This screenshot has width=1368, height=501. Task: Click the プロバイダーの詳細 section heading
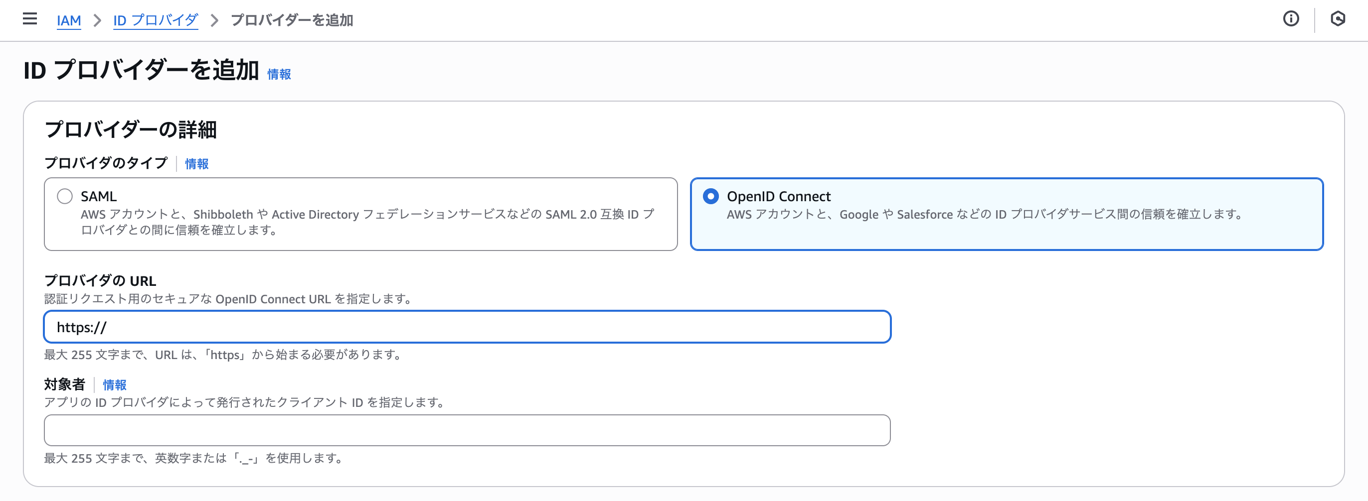click(131, 129)
